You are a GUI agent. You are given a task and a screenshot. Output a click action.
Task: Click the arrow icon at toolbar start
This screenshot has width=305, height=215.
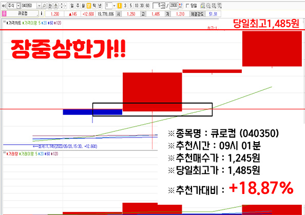4,6
